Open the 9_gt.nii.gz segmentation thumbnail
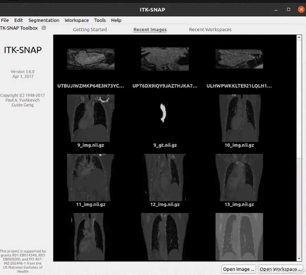Screen dimensions: 306x275 165,118
